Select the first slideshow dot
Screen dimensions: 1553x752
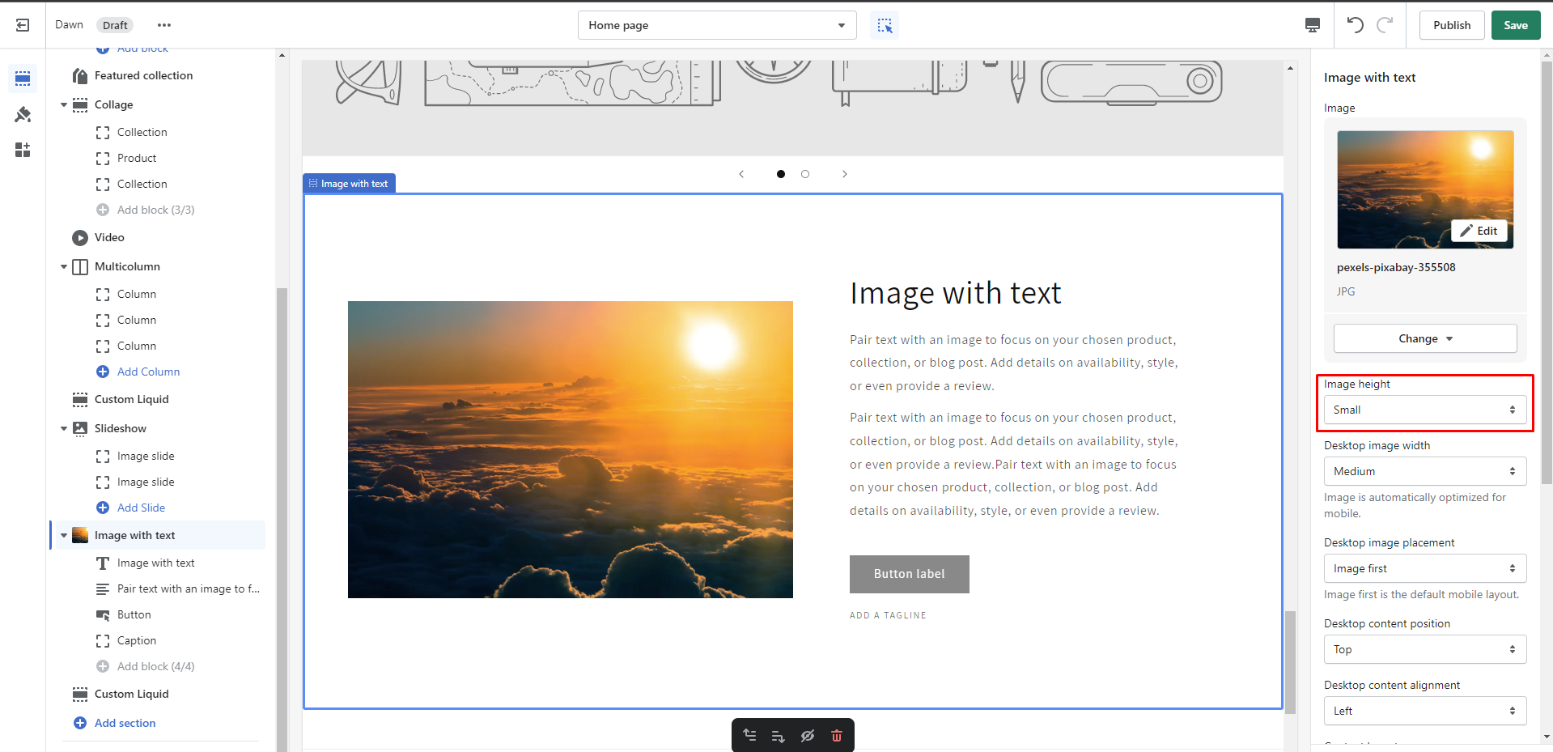[x=781, y=174]
